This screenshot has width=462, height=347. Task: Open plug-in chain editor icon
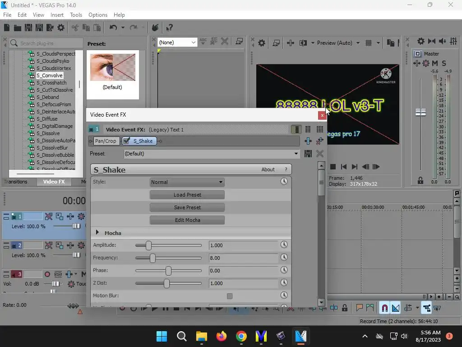tap(308, 141)
